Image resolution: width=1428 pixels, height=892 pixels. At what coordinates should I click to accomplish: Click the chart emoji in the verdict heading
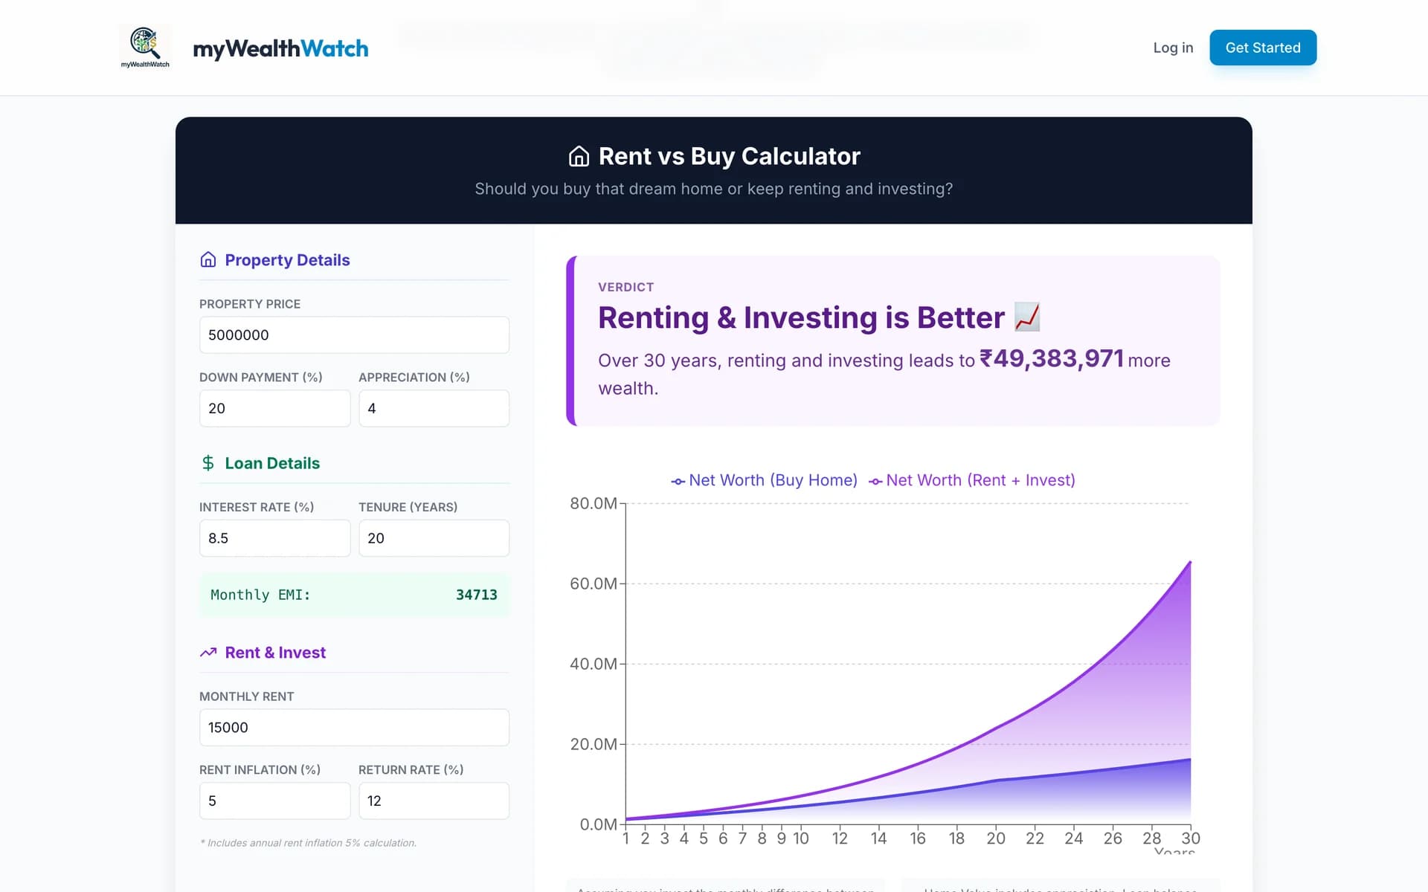1027,317
